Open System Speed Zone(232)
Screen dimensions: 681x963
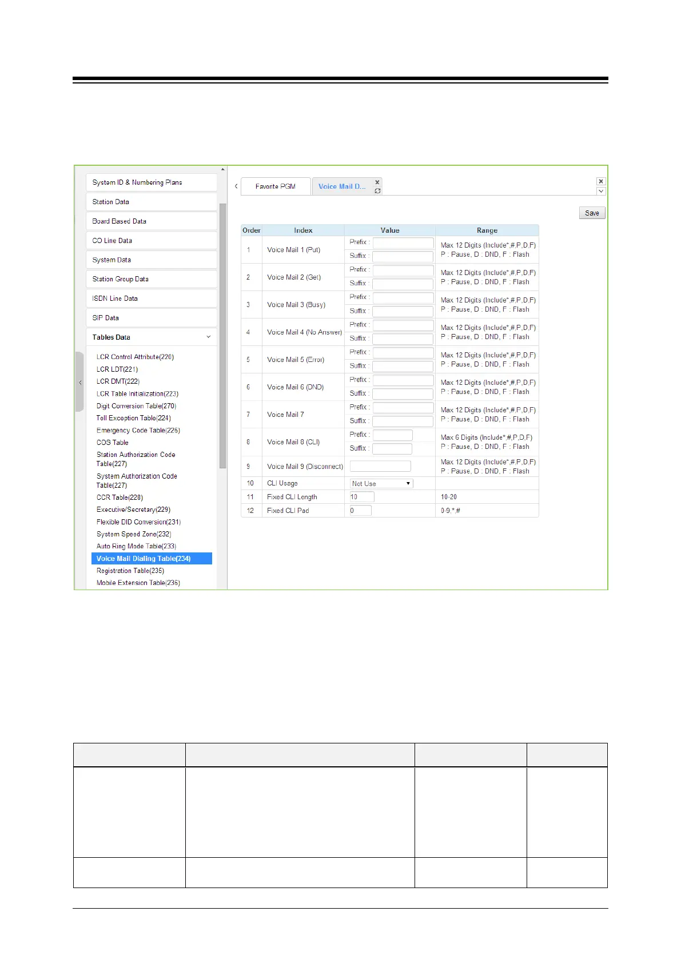tap(134, 534)
